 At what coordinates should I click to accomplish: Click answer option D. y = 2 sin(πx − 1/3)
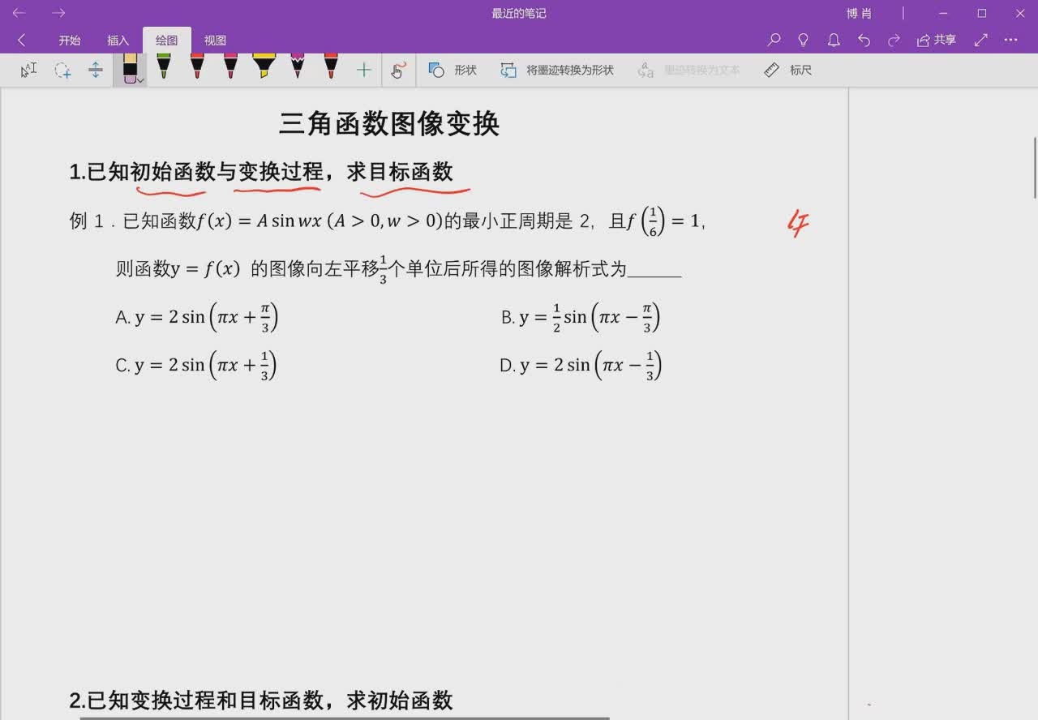point(581,365)
